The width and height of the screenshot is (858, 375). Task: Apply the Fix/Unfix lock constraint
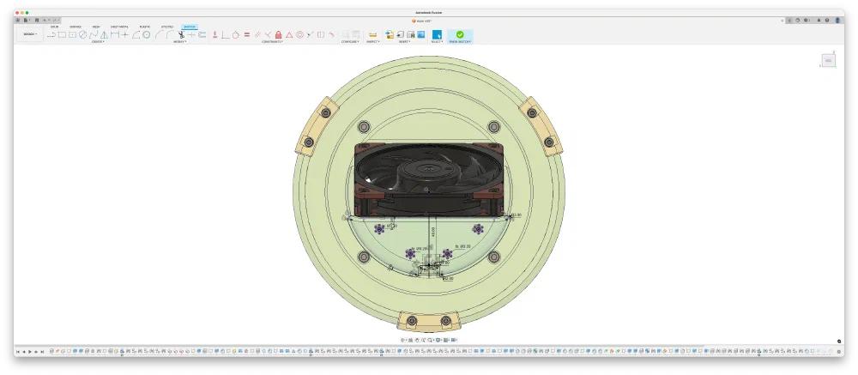coord(279,34)
